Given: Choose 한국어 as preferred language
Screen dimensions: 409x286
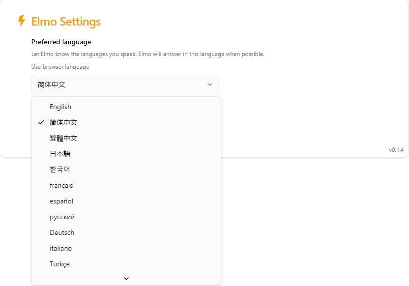Looking at the screenshot, I should coord(126,170).
